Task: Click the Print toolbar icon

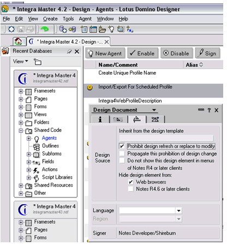Action: 29,29
